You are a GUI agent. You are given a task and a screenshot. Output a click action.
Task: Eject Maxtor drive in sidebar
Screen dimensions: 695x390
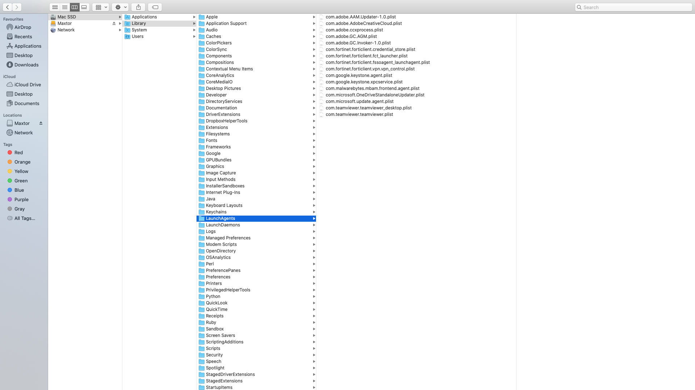[41, 123]
